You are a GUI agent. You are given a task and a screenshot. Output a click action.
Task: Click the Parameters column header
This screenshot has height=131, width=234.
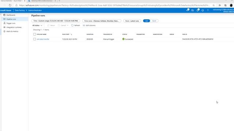coord(140,34)
